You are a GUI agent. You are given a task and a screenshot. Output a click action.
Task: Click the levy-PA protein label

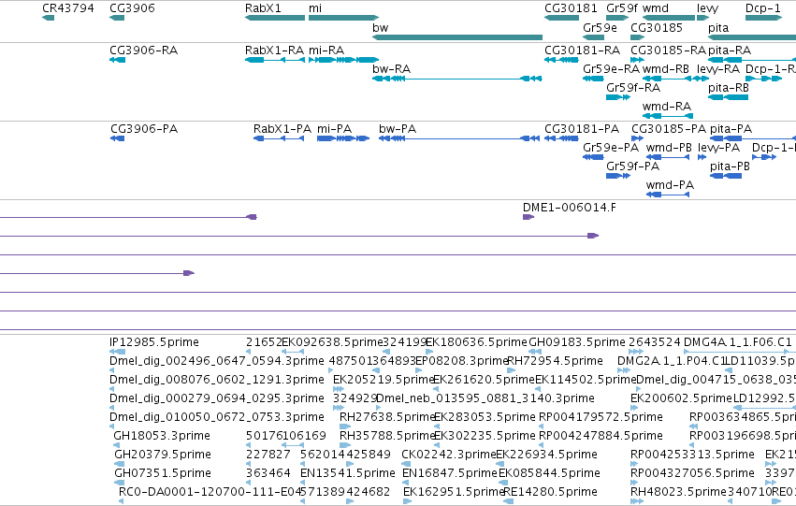[x=719, y=148]
